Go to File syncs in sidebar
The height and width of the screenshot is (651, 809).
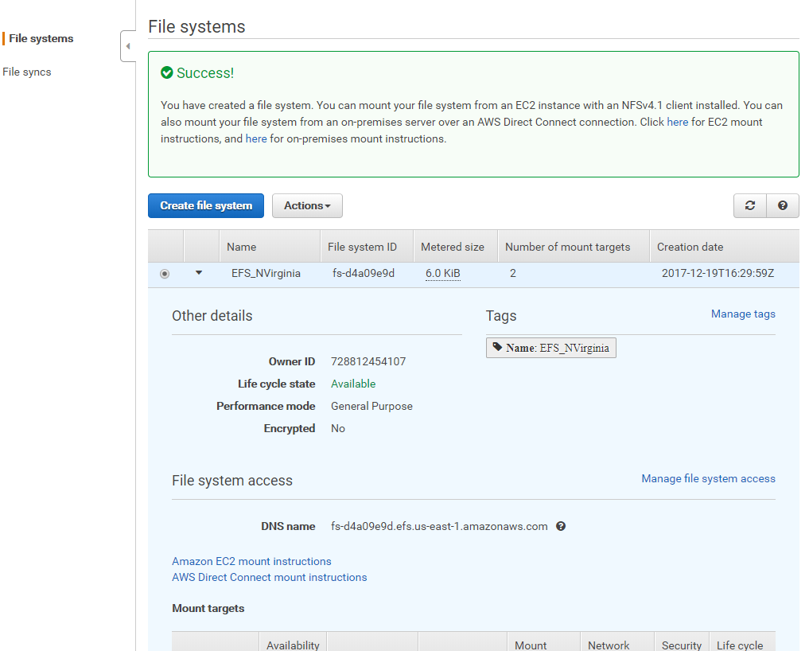tap(27, 72)
